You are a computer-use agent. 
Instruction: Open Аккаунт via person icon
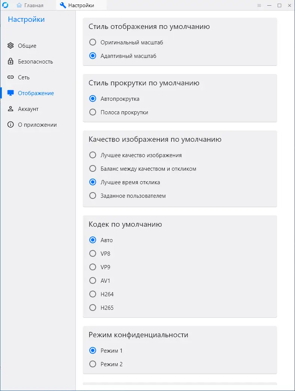click(11, 109)
